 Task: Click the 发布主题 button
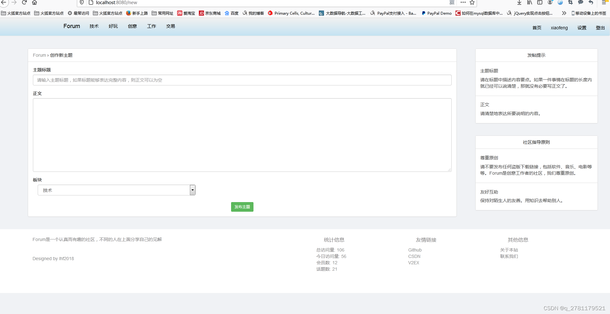point(242,207)
